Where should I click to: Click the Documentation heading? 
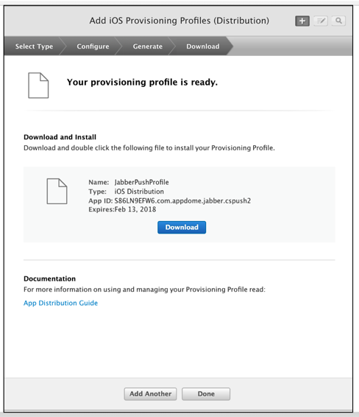49,278
